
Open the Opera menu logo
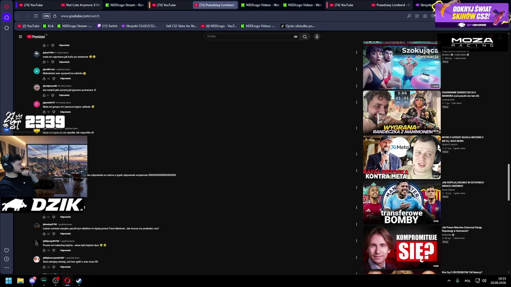pos(6,6)
